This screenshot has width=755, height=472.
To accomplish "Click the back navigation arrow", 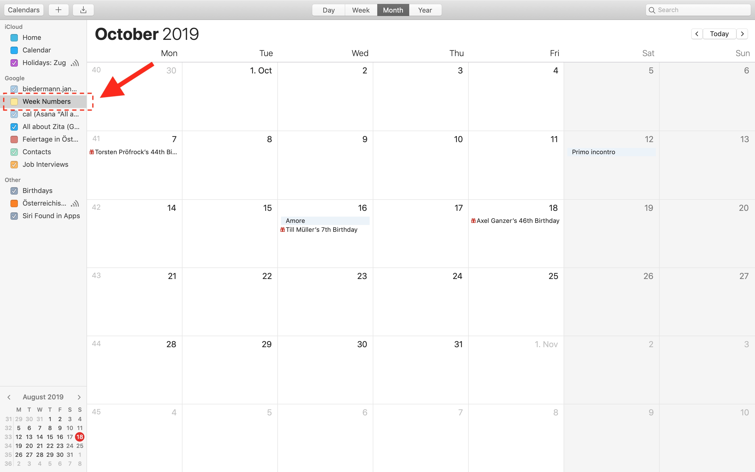I will [x=697, y=34].
